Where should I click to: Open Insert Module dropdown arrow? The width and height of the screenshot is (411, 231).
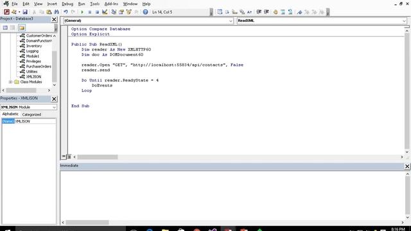[19, 12]
